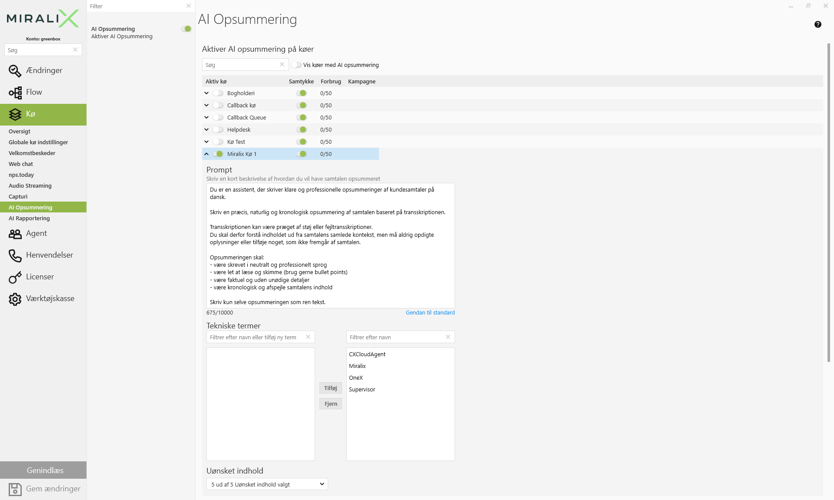Click the Genindlæs button
834x500 pixels.
pos(43,470)
